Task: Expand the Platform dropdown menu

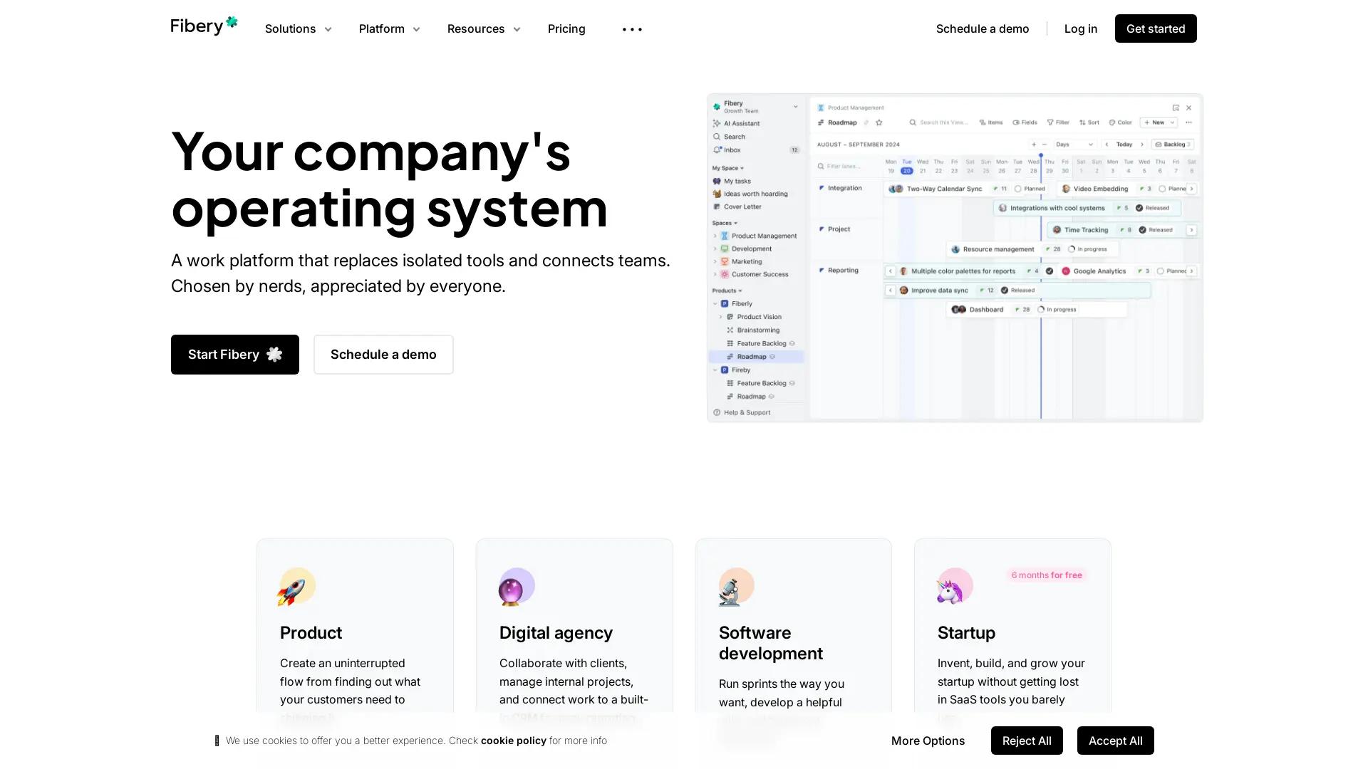Action: 389,29
